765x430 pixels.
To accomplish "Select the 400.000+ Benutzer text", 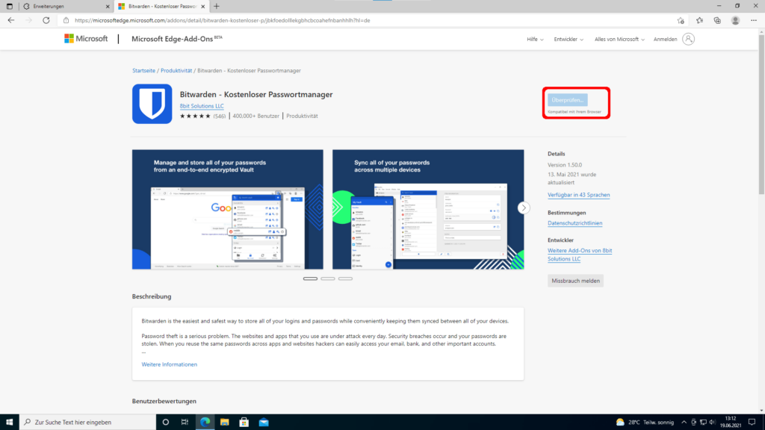I will pyautogui.click(x=255, y=116).
